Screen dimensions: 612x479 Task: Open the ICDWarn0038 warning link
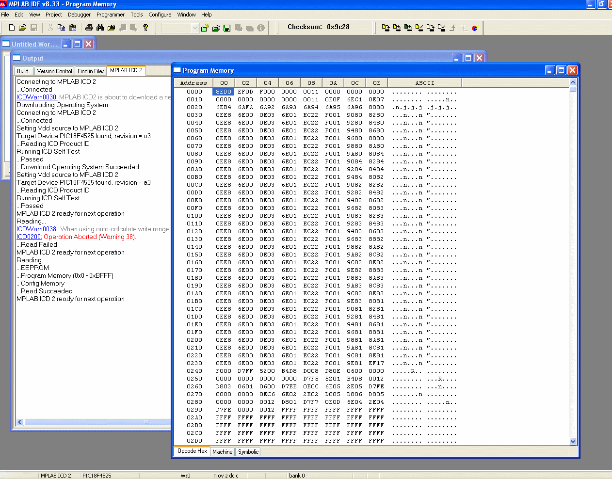(x=37, y=229)
